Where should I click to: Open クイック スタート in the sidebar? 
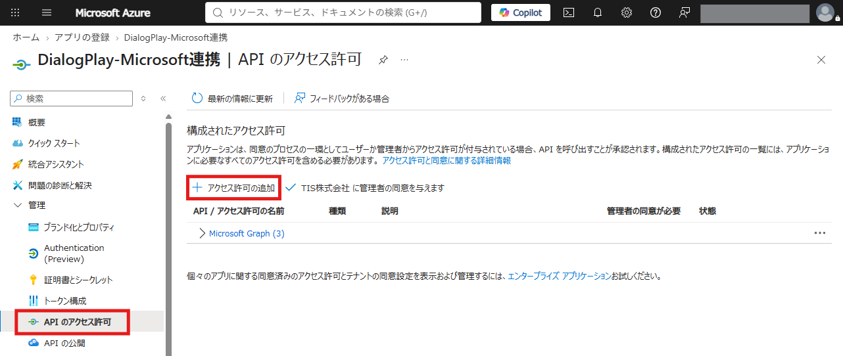[x=54, y=143]
